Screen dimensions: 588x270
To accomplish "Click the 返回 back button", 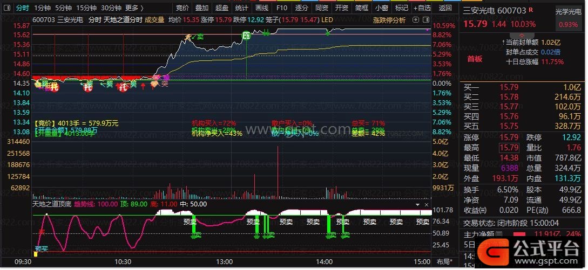I will coord(445,8).
